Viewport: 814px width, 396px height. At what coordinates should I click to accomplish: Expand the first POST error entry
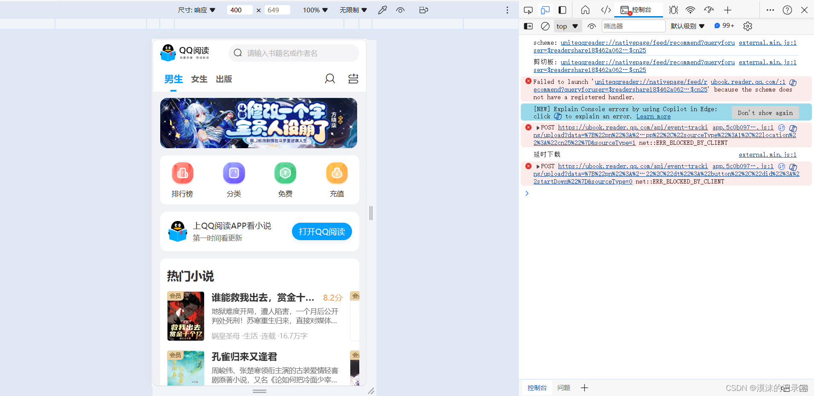click(538, 128)
